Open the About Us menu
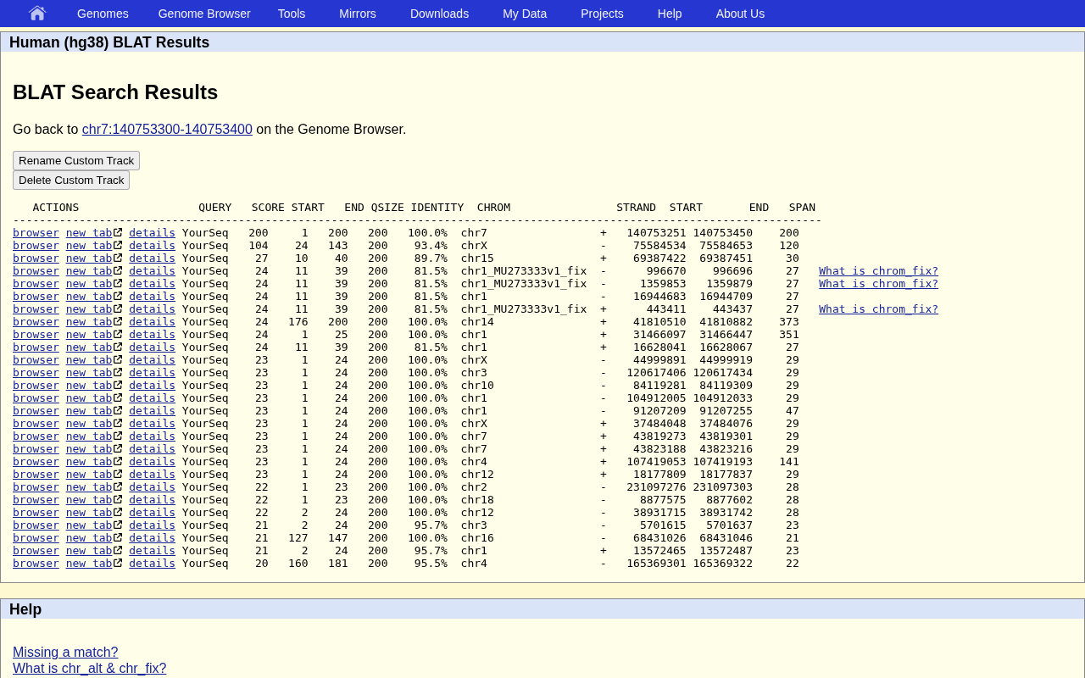The height and width of the screenshot is (678, 1085). coord(740,14)
